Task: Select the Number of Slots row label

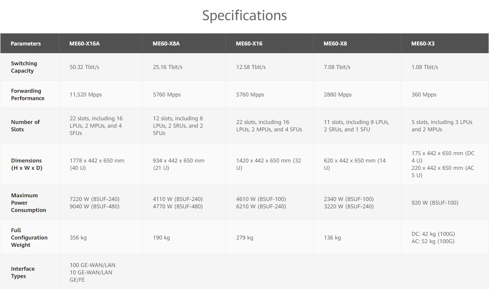Action: pos(25,126)
